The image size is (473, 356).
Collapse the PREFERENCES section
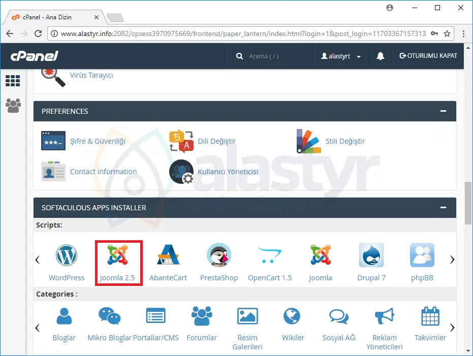click(x=443, y=111)
